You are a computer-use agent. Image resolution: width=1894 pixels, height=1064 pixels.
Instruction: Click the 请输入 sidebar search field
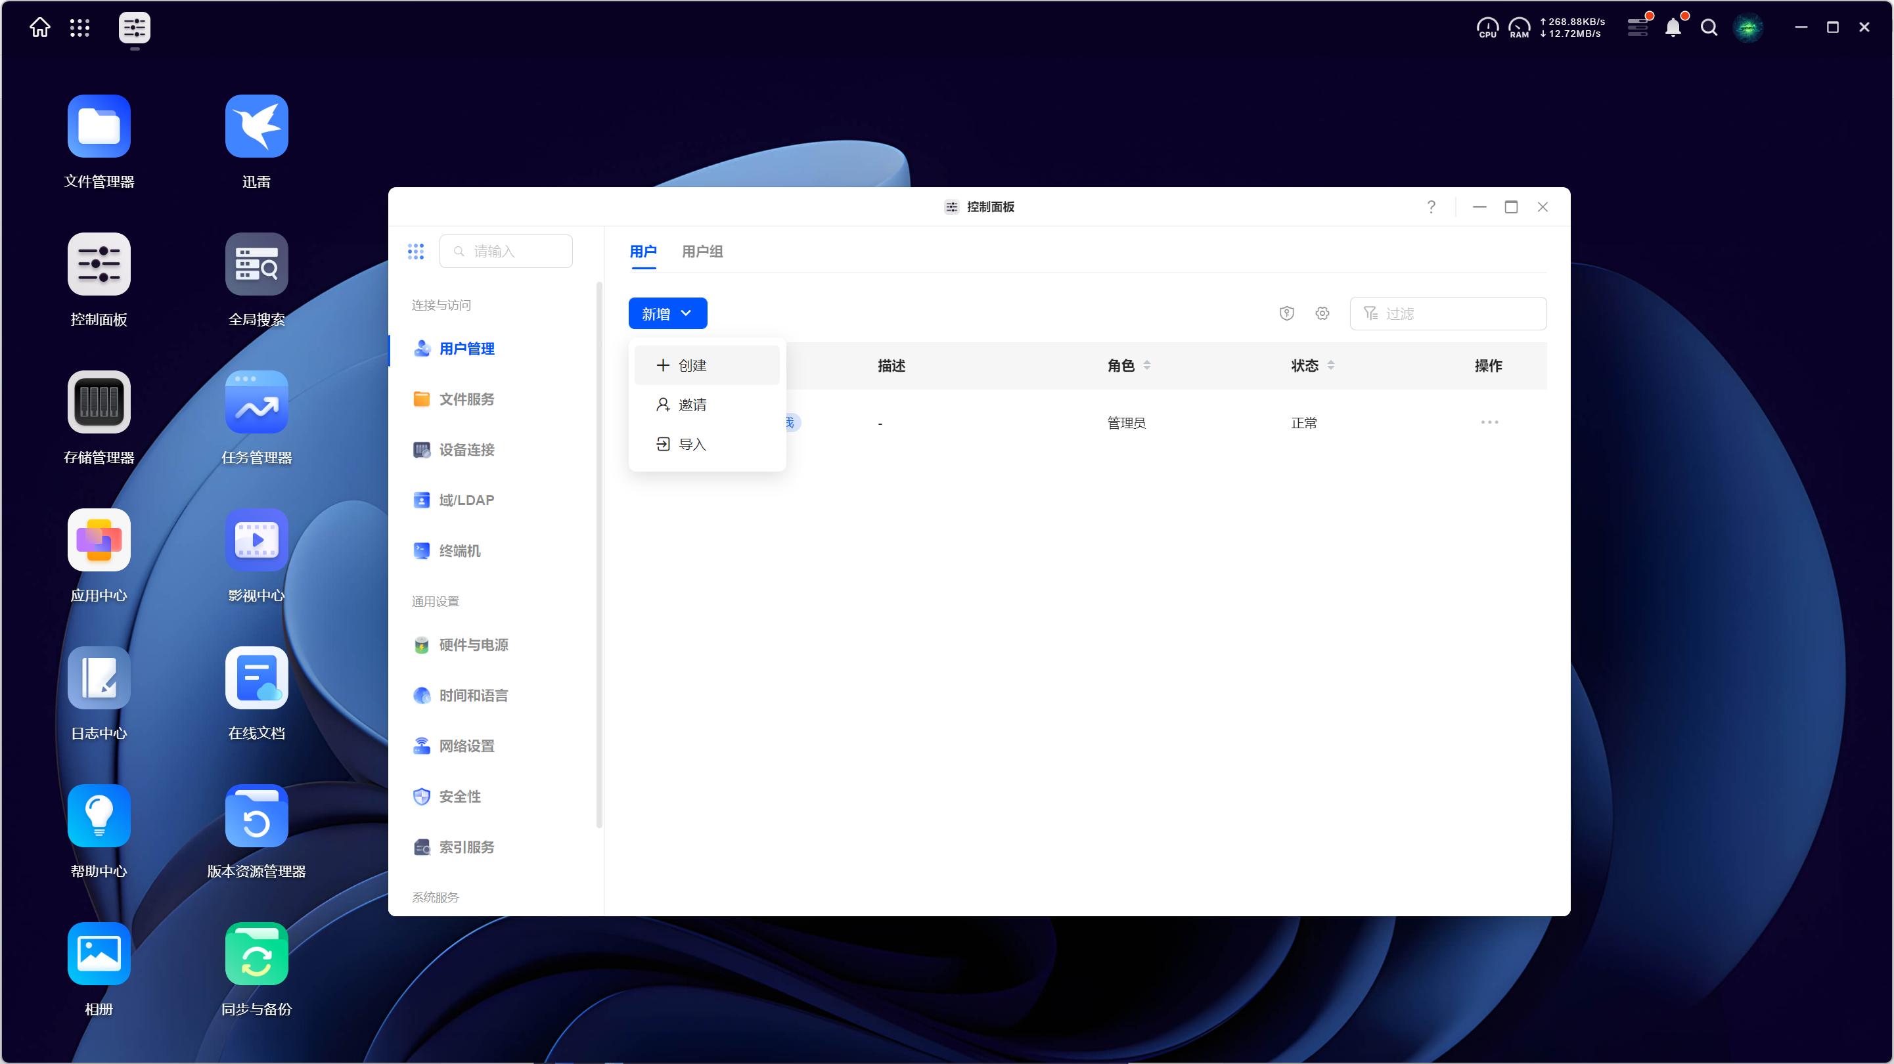coord(506,252)
